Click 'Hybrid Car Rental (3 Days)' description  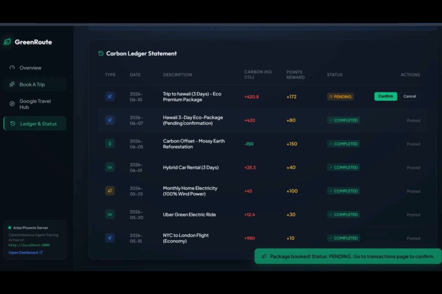click(190, 168)
